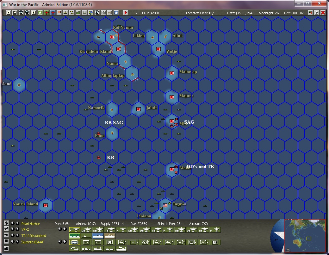Click the OP toolbar button
The width and height of the screenshot is (329, 255).
tap(103, 13)
